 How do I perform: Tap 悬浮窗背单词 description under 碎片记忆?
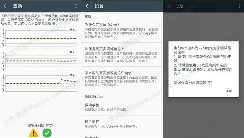(111, 126)
